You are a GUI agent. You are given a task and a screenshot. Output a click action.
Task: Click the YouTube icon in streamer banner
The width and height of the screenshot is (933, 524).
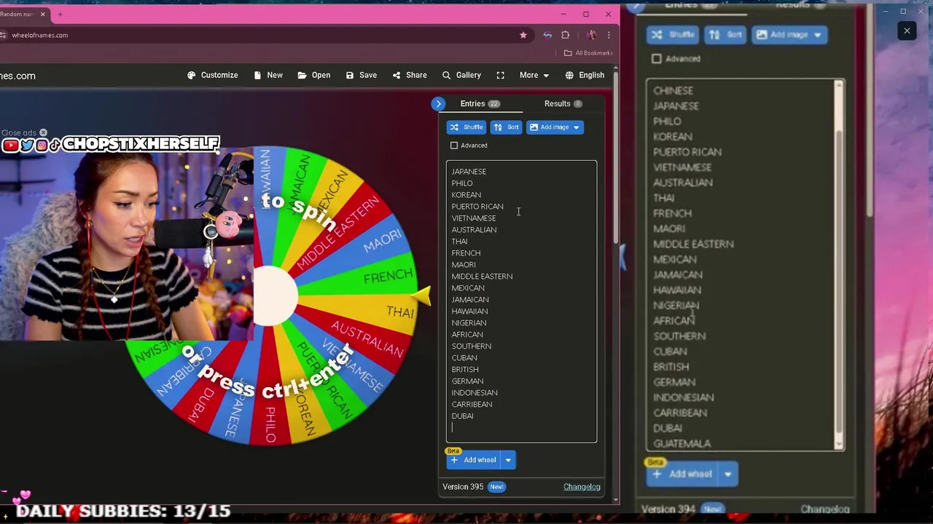(x=10, y=146)
